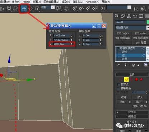The height and width of the screenshot is (132, 149).
Task: Click the modifier stack scroll up arrow
Action: point(148,48)
